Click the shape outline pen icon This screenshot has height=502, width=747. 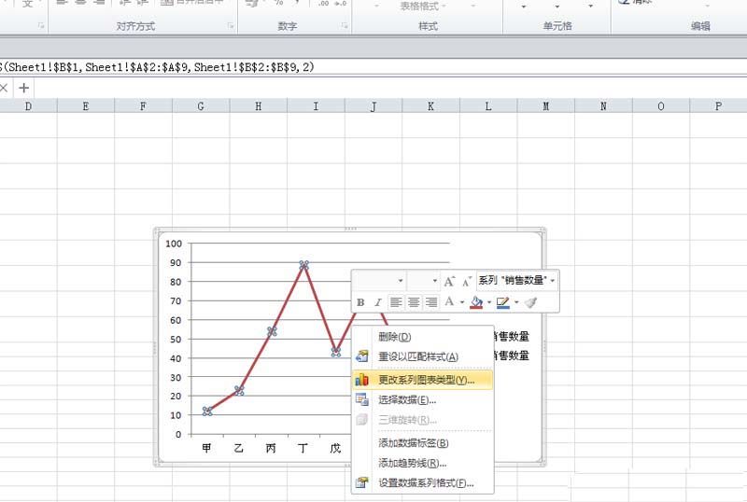[503, 302]
